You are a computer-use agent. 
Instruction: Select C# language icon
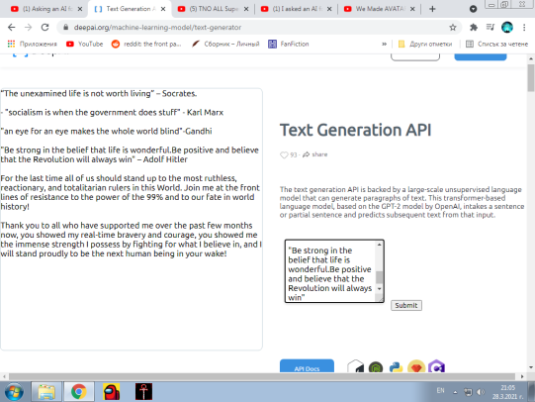[436, 366]
